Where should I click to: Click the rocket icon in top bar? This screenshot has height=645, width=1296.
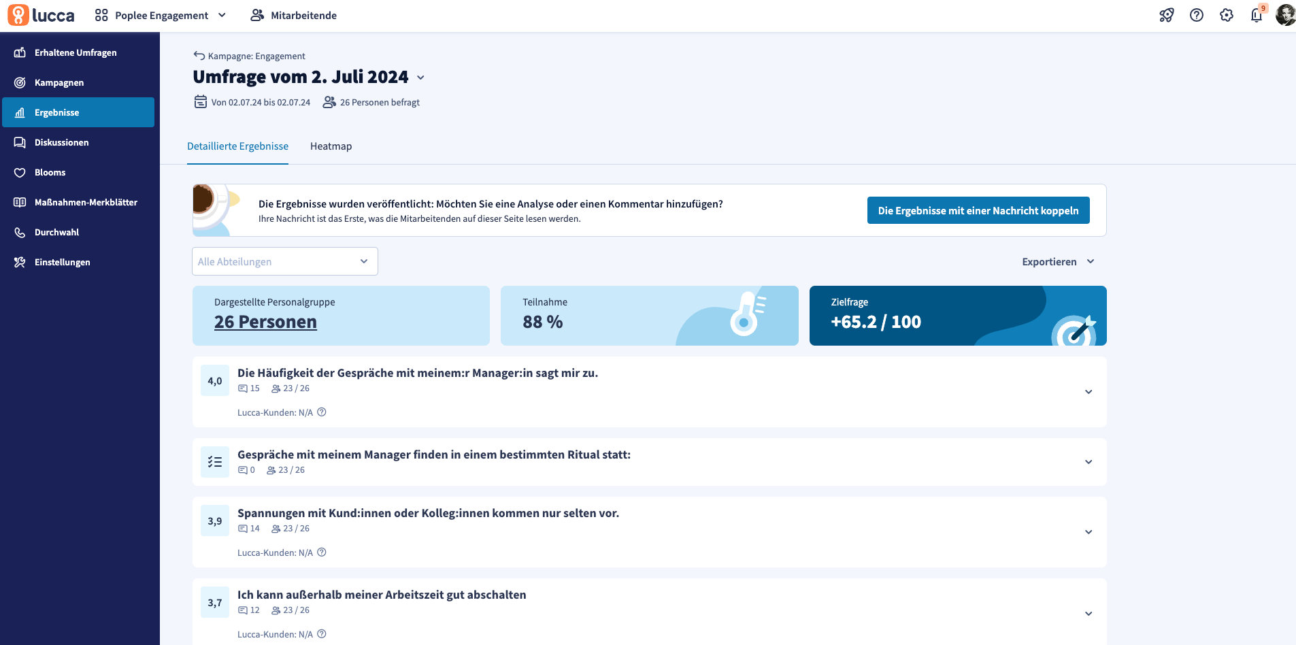[1167, 15]
